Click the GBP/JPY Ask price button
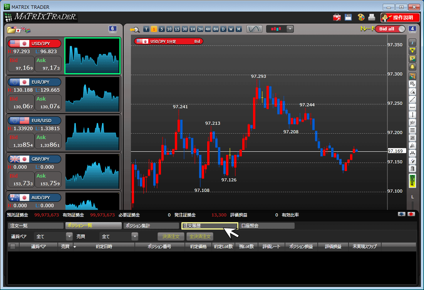The height and width of the screenshot is (290, 424). click(x=48, y=179)
